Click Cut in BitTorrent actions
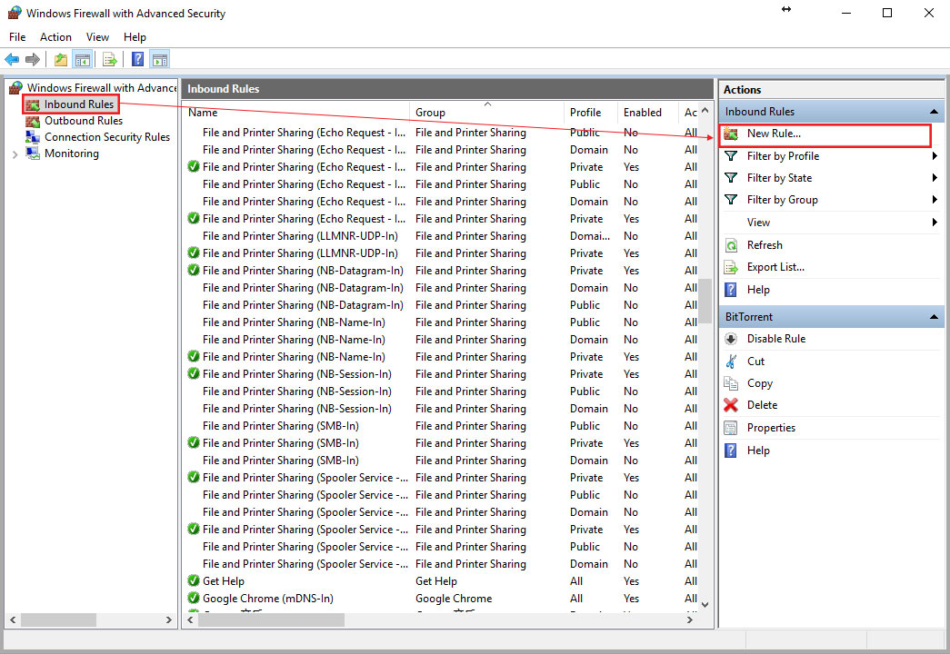 [755, 362]
